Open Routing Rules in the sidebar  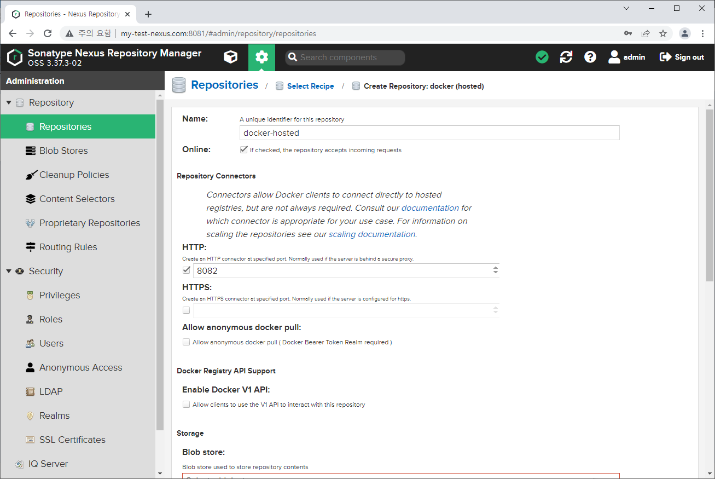[x=78, y=247]
